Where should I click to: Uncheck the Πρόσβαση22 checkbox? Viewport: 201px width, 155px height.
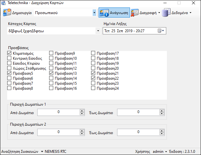coord(93,78)
